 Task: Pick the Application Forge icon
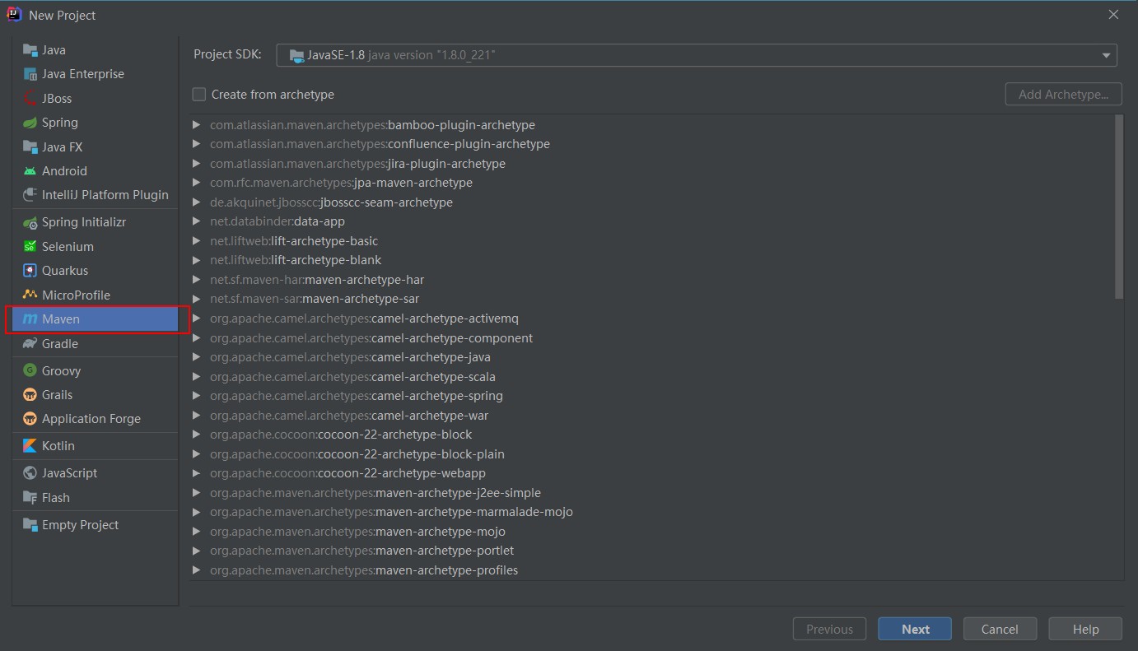[30, 419]
